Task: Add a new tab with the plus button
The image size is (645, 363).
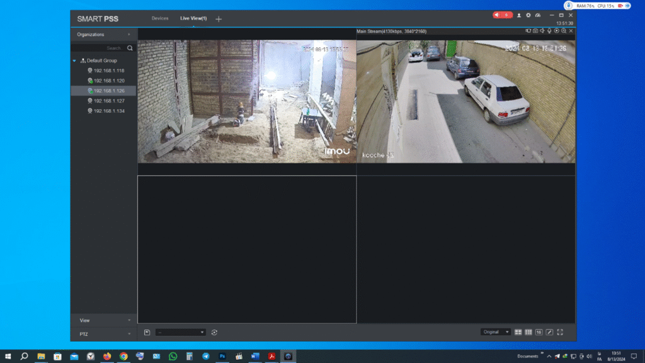Action: click(x=219, y=19)
